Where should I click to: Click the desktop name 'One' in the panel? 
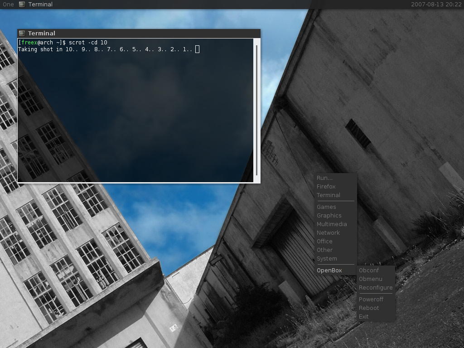point(8,4)
